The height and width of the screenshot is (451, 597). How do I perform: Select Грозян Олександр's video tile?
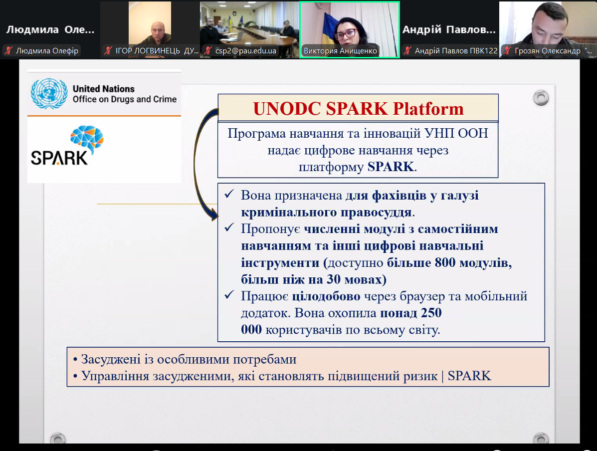pyautogui.click(x=548, y=25)
